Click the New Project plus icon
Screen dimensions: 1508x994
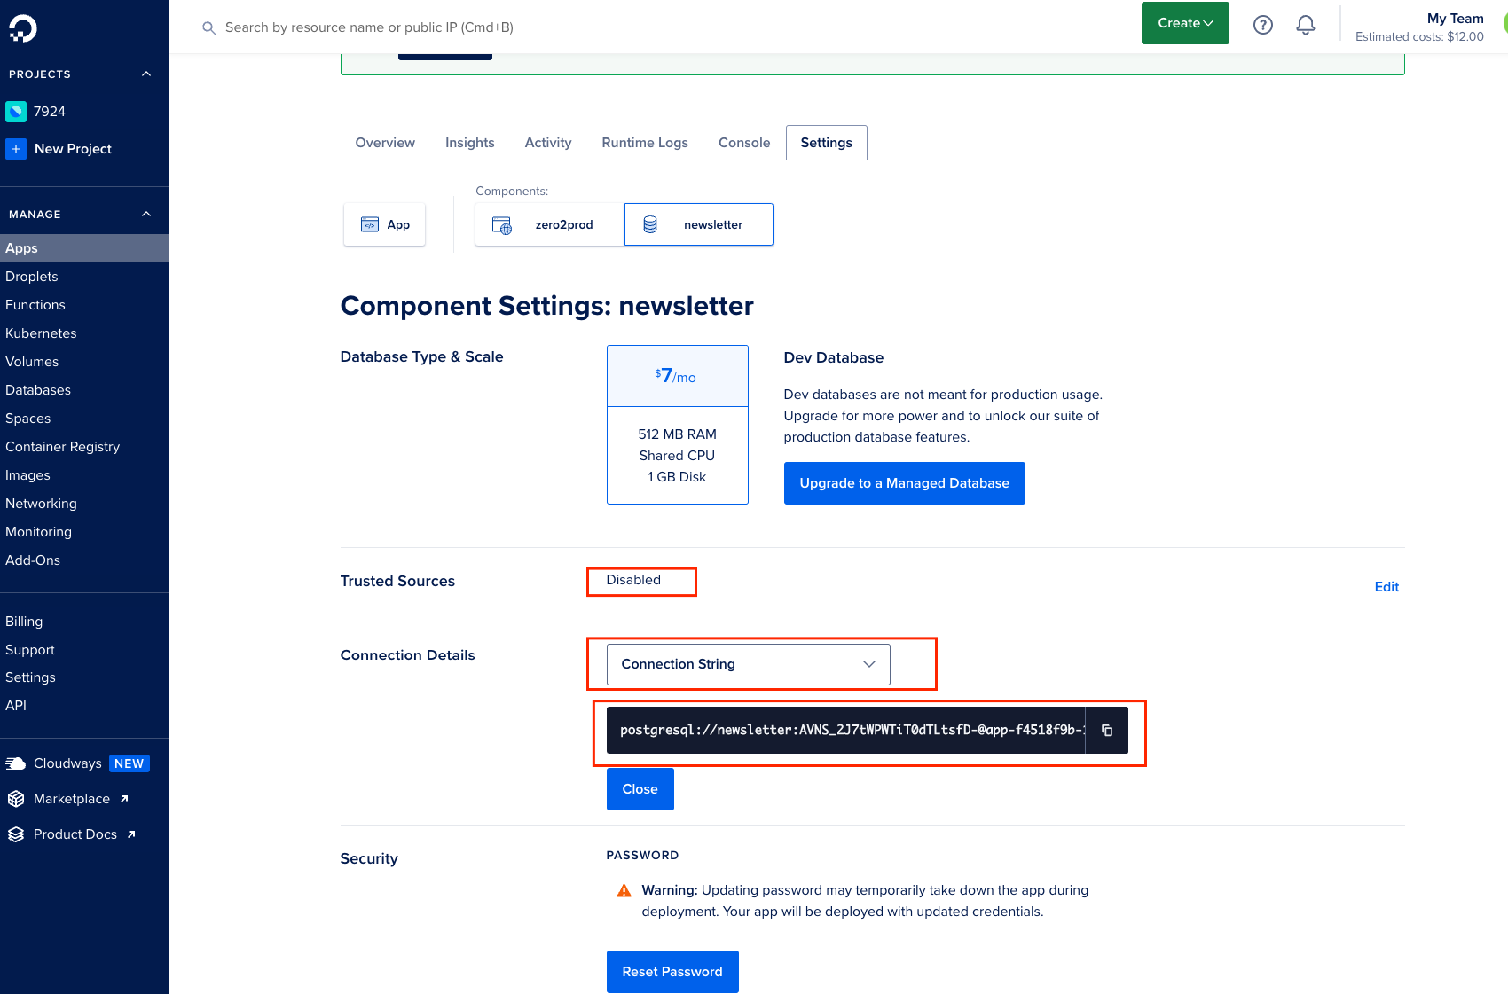coord(16,149)
